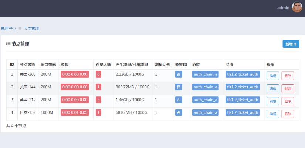The height and width of the screenshot is (148, 305).
Task: Click the 否 badge in 美国-205 row
Action: point(179,74)
